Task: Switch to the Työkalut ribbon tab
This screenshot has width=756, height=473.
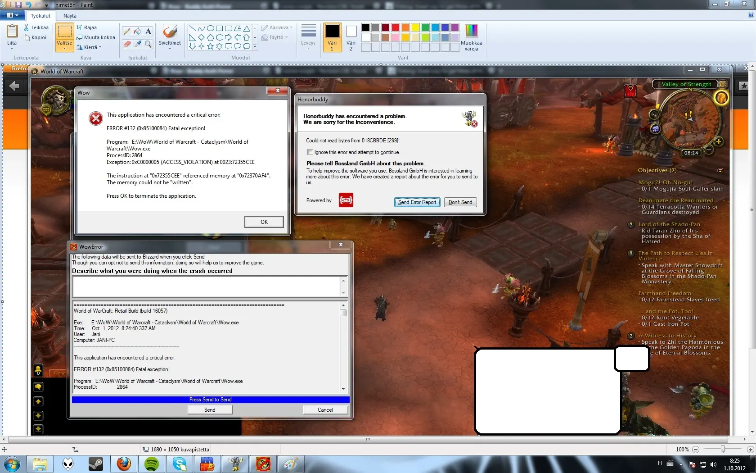Action: pyautogui.click(x=40, y=16)
